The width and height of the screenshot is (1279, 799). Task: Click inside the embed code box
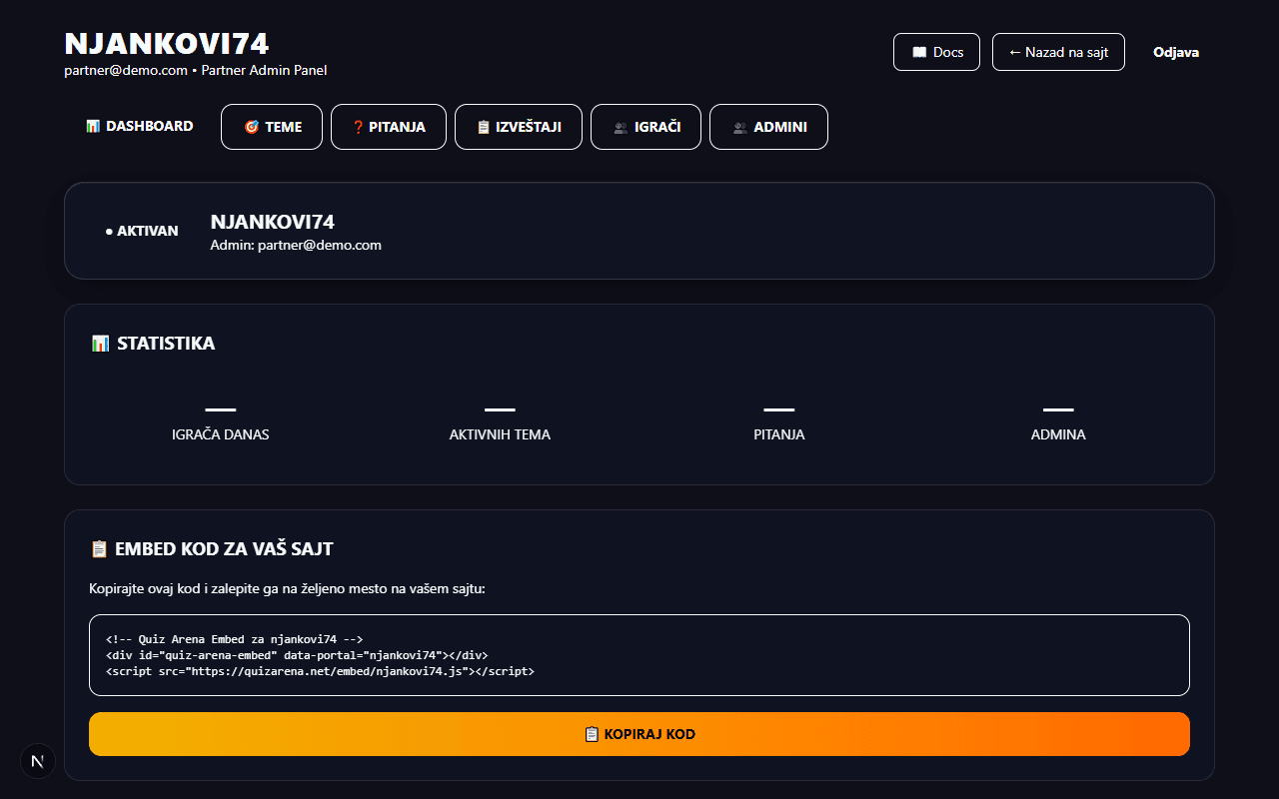639,655
